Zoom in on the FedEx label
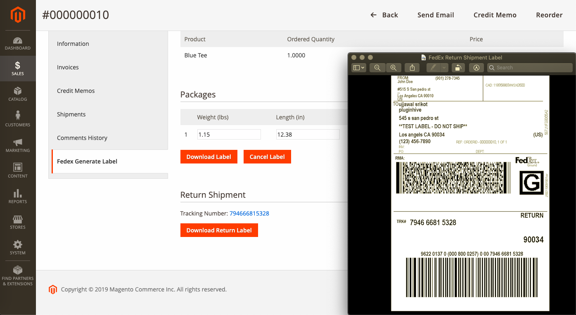This screenshot has width=576, height=315. coord(393,68)
